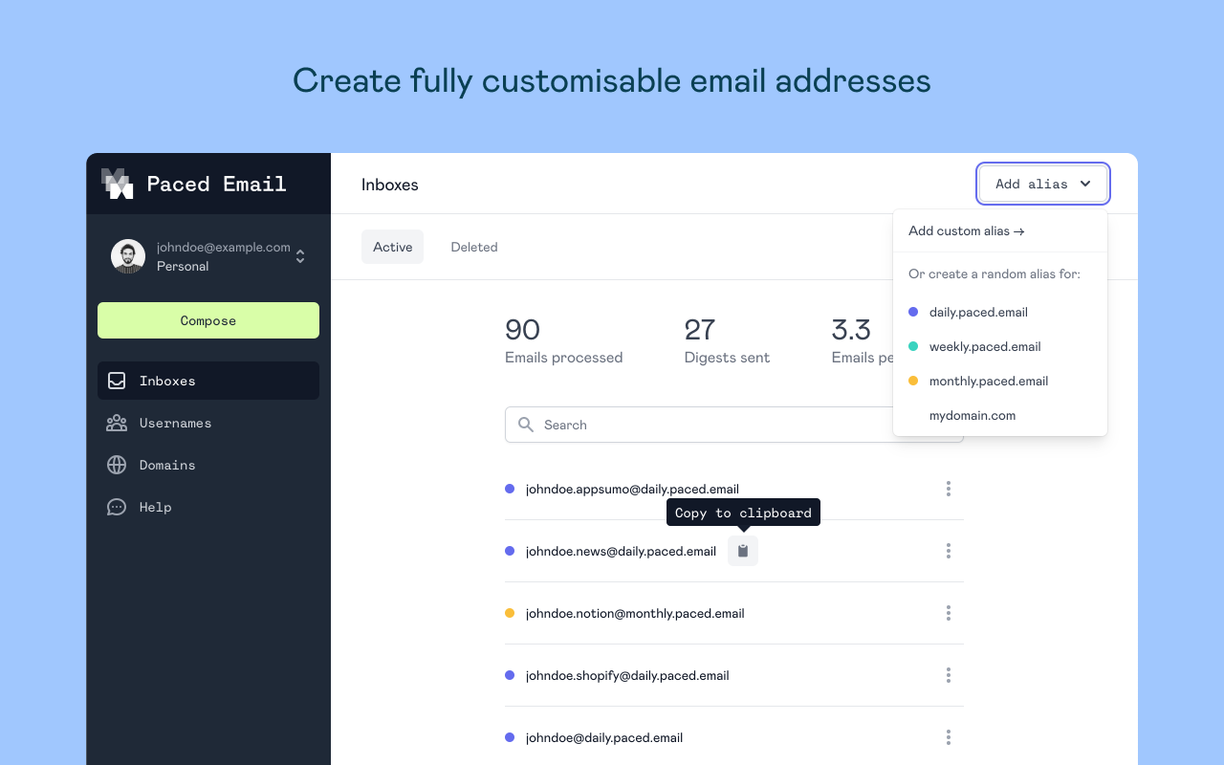Choose mydomain.com from the alias menu
Viewport: 1224px width, 765px height.
pos(973,415)
